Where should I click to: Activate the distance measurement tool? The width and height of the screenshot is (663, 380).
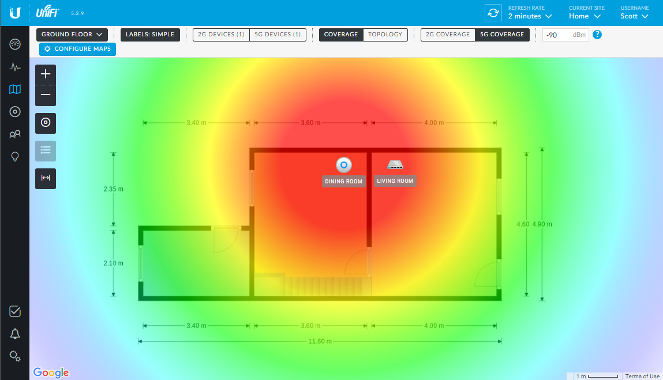(x=45, y=178)
